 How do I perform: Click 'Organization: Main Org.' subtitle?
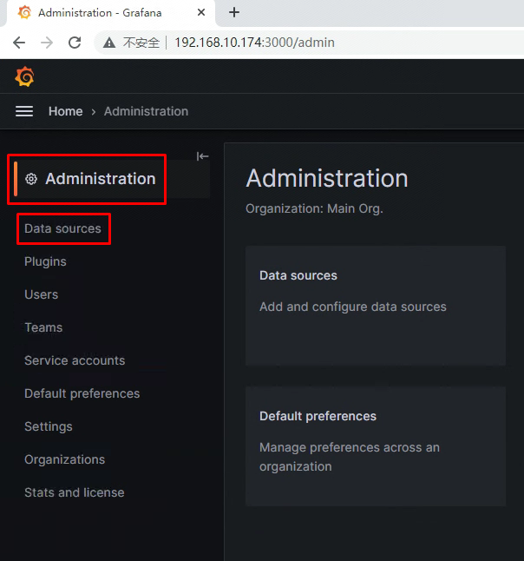click(x=314, y=208)
